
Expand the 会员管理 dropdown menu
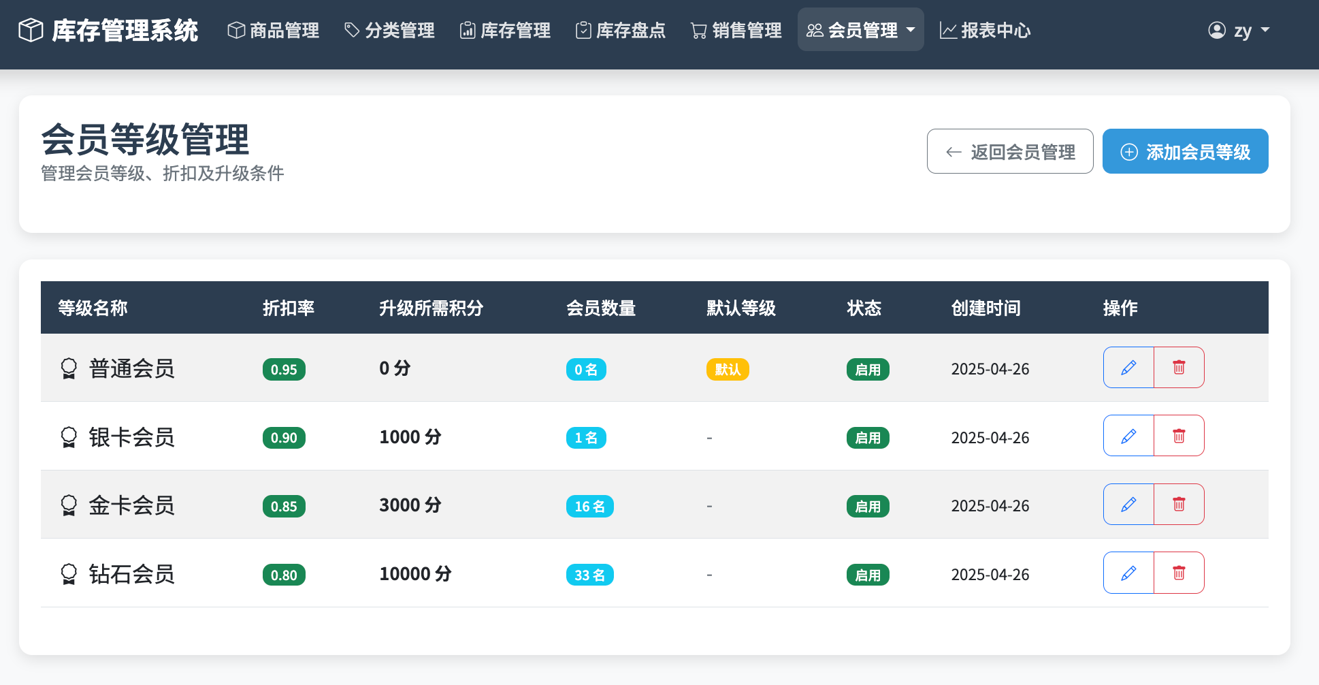click(x=860, y=30)
